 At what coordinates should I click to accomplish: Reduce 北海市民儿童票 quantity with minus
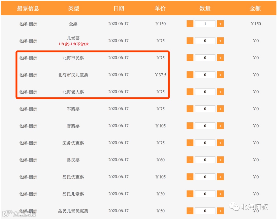pyautogui.click(x=190, y=75)
